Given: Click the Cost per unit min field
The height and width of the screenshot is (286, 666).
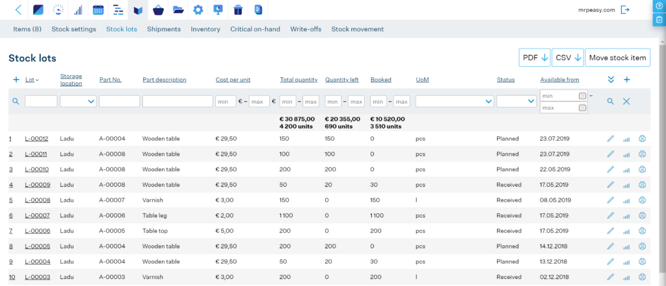Looking at the screenshot, I should (x=226, y=102).
